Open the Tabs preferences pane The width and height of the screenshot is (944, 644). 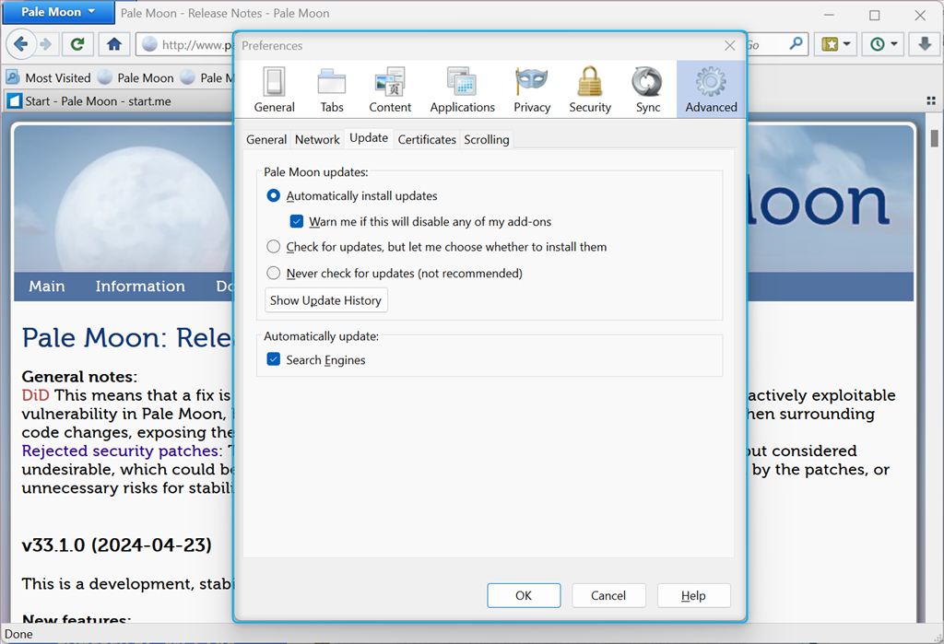[x=332, y=89]
